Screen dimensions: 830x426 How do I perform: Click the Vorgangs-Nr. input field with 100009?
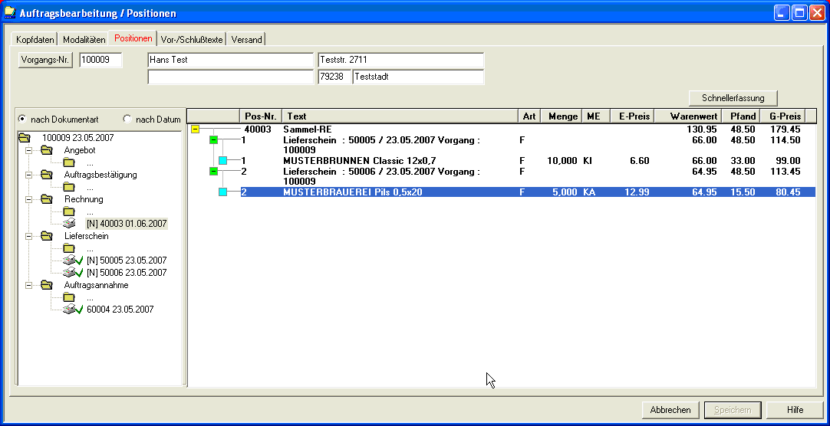tap(100, 61)
